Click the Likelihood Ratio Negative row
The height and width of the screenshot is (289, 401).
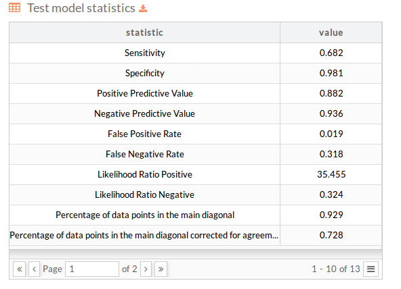pos(195,194)
